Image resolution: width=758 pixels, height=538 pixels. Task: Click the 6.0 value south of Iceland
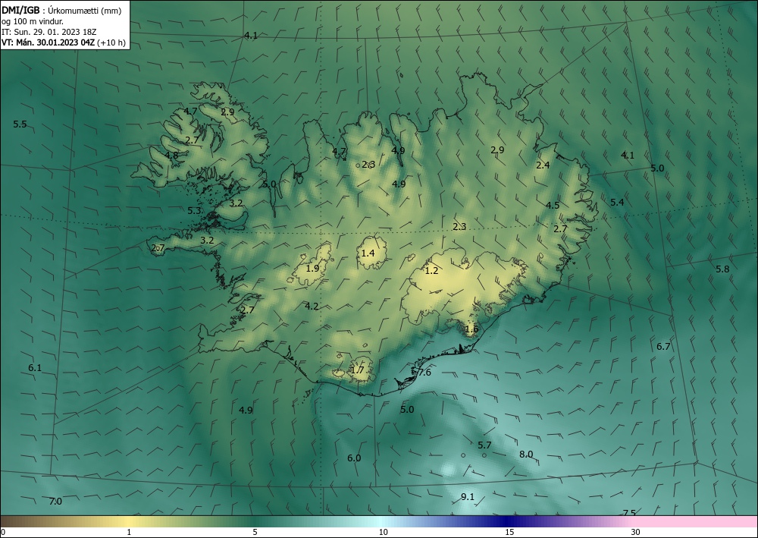click(x=354, y=458)
